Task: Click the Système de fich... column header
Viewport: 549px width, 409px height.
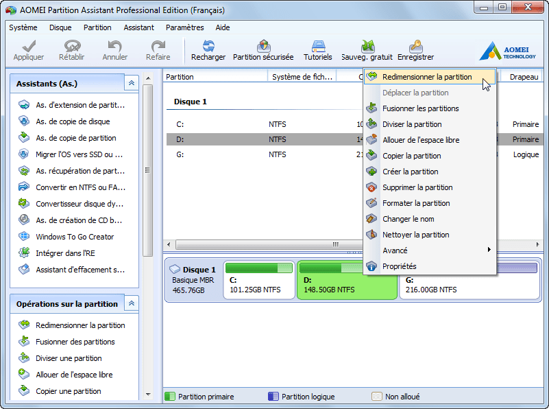Action: click(x=302, y=77)
